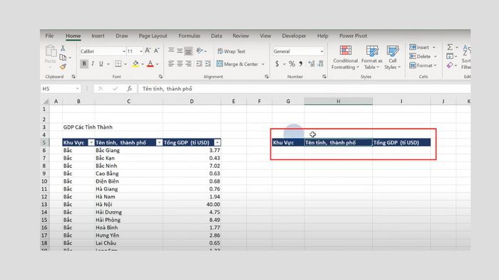
Task: Click the Cut scissors icon
Action: point(63,48)
